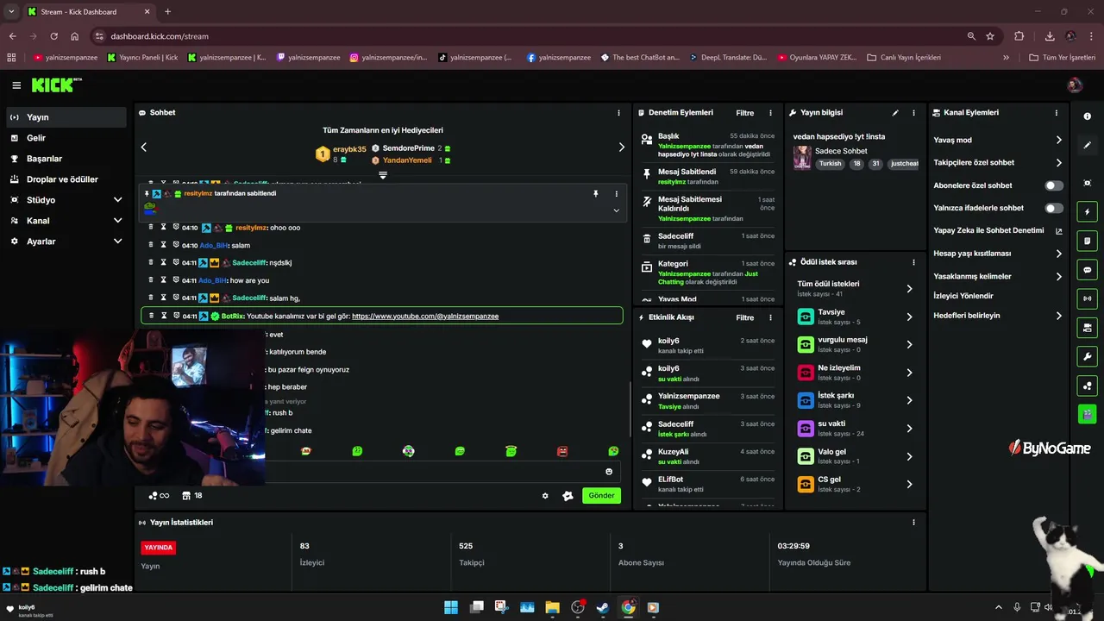Open İstek şarkı reward requests
Screen dimensions: 1104x621
pos(855,400)
